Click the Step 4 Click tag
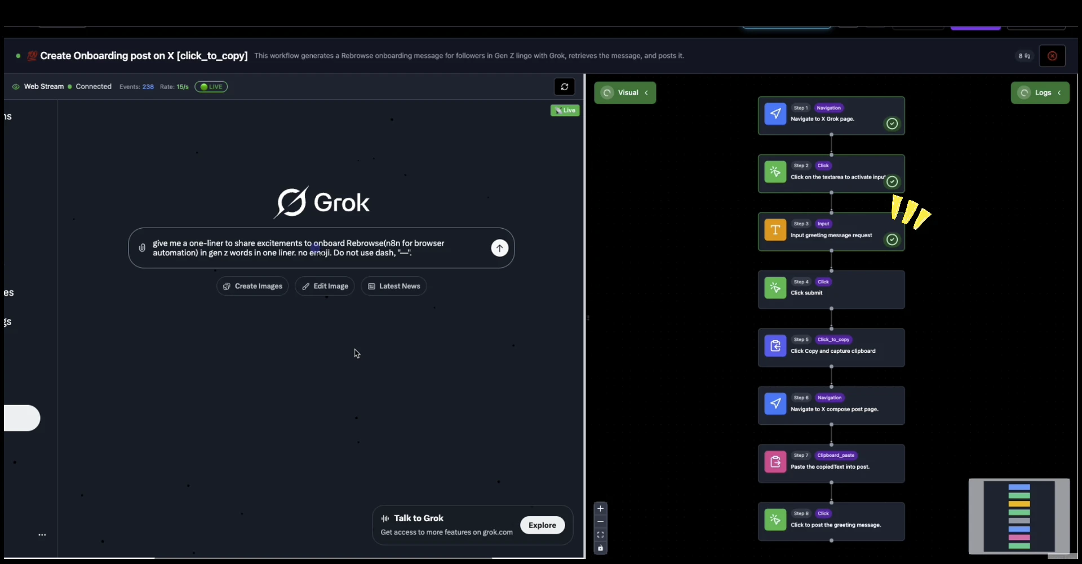1082x564 pixels. click(823, 282)
